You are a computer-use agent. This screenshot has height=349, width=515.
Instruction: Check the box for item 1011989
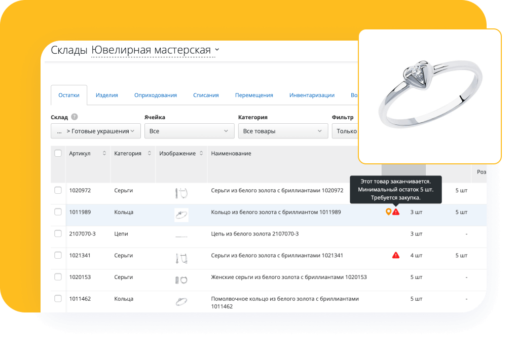point(58,212)
